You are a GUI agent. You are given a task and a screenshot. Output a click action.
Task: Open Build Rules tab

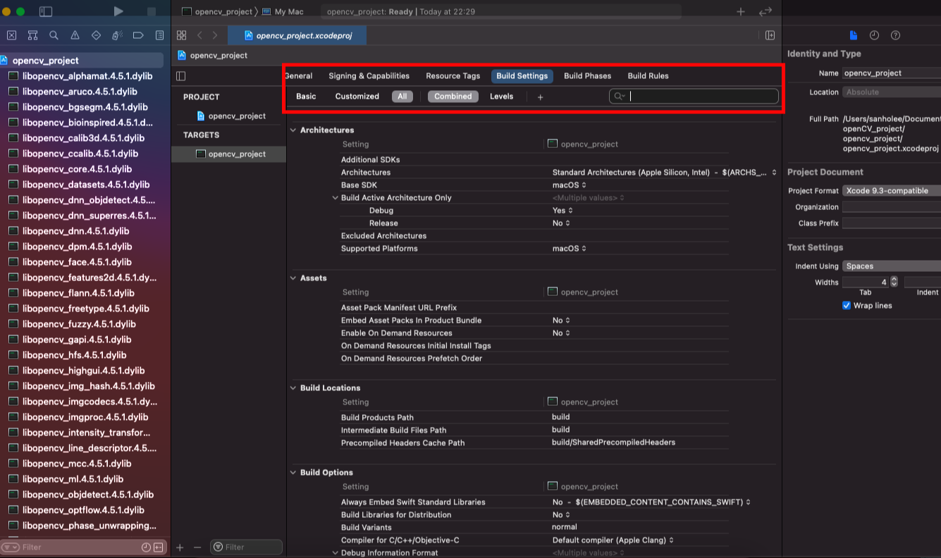coord(648,76)
